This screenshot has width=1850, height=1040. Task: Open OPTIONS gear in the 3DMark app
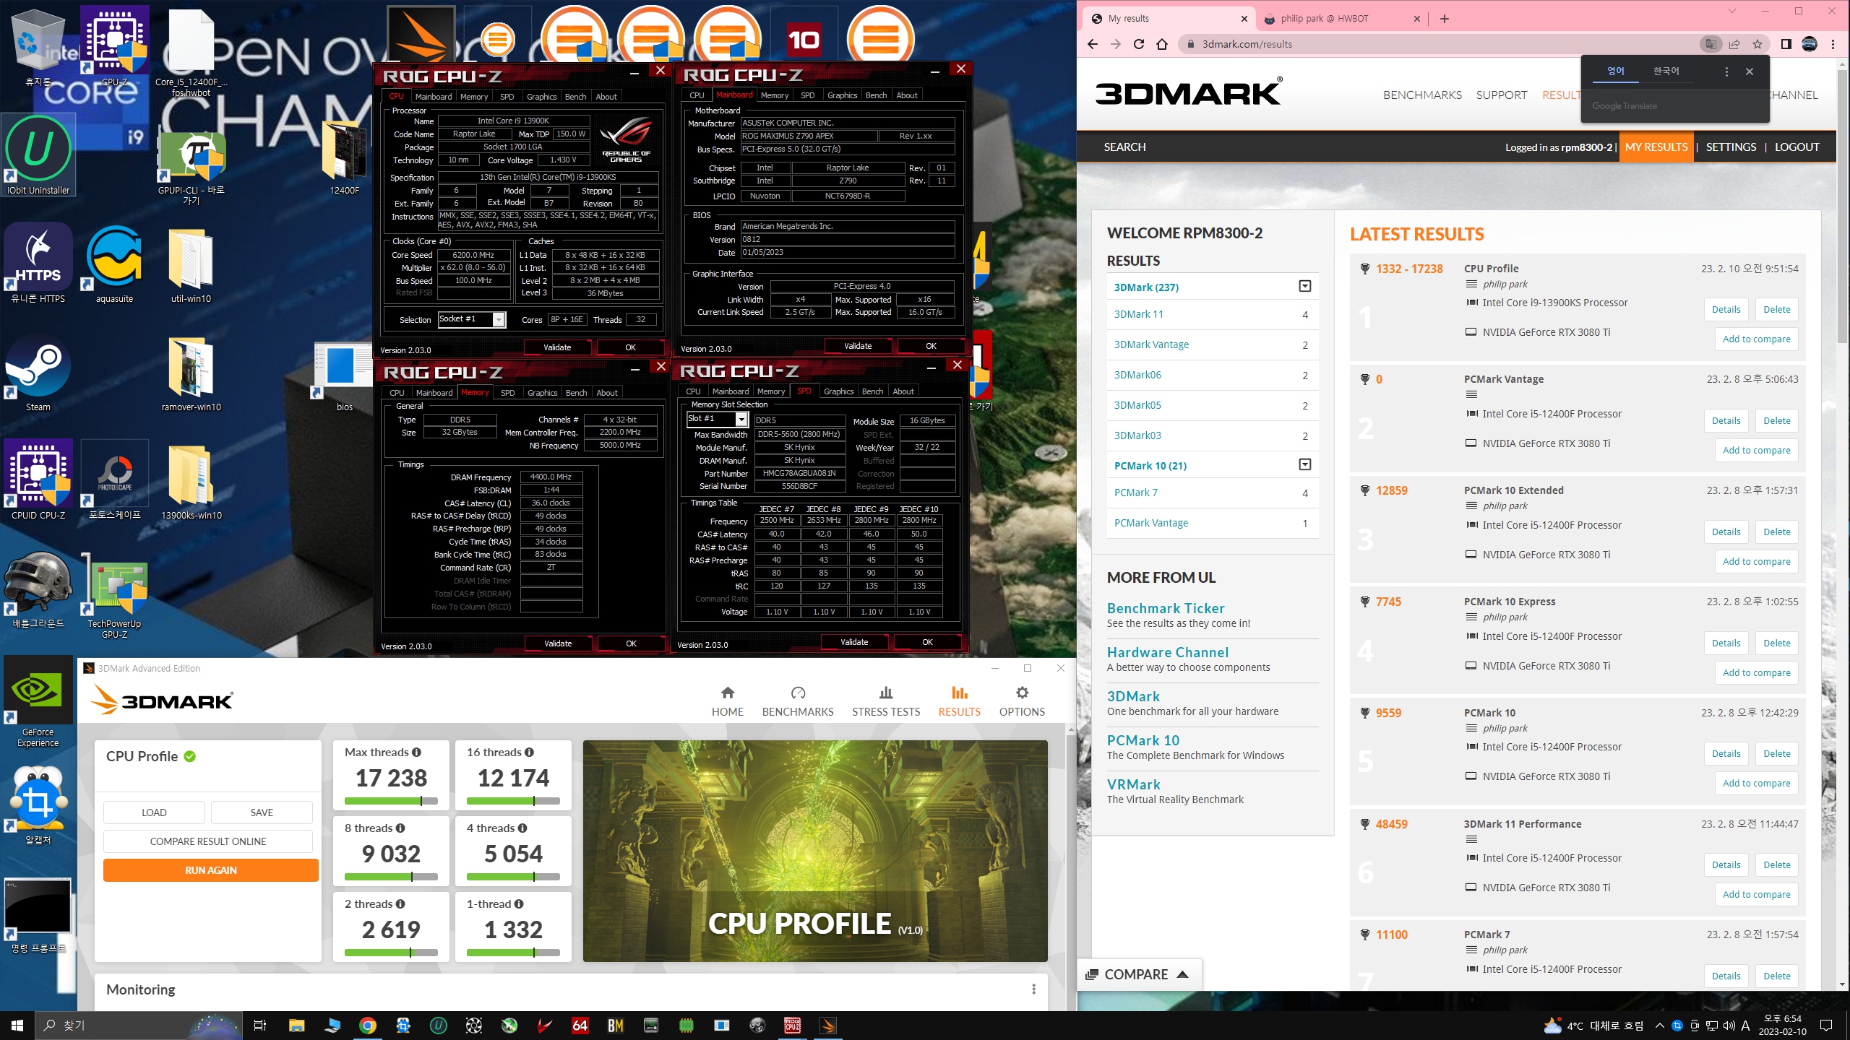coord(1022,701)
